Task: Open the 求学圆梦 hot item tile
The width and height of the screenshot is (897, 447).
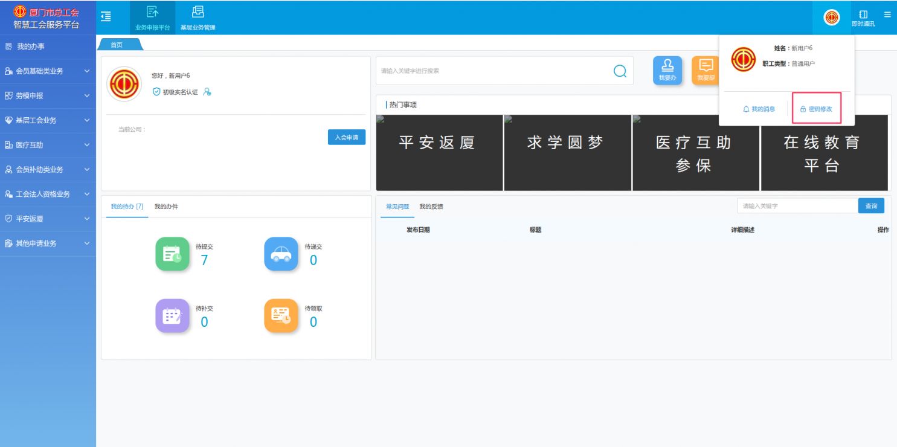Action: (567, 153)
